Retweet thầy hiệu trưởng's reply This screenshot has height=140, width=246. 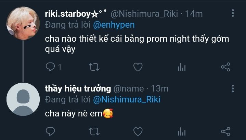[x=94, y=131]
